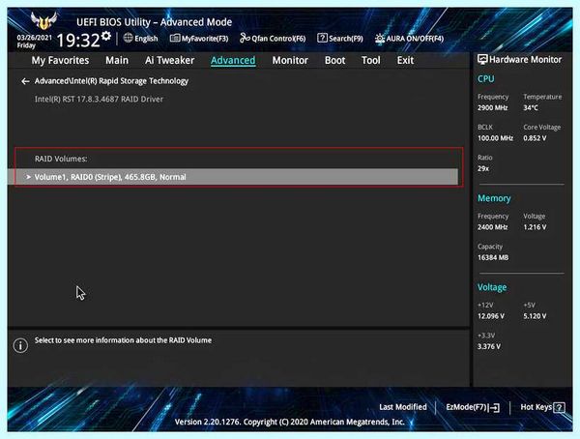This screenshot has height=439, width=580.
Task: Click Memory capacity value 16384 MB
Action: click(x=493, y=257)
